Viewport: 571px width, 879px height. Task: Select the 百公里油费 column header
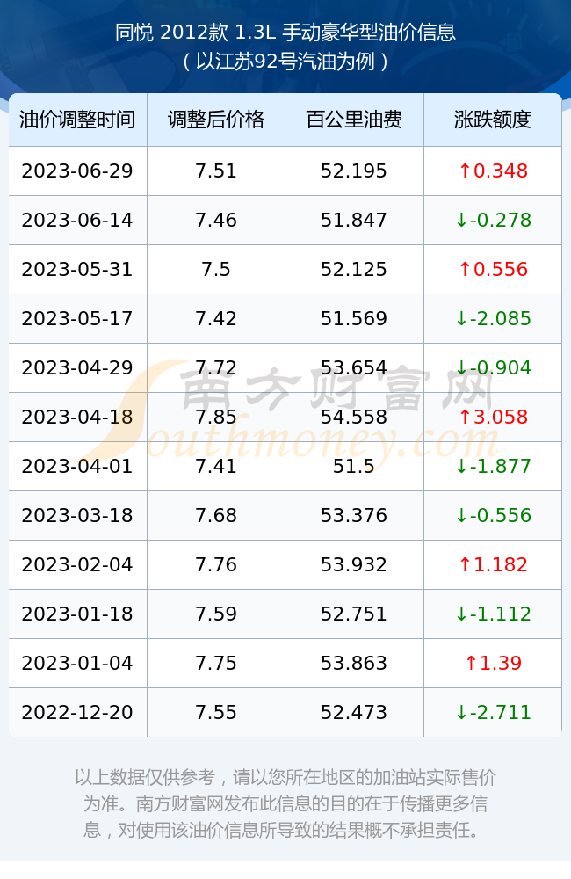354,120
